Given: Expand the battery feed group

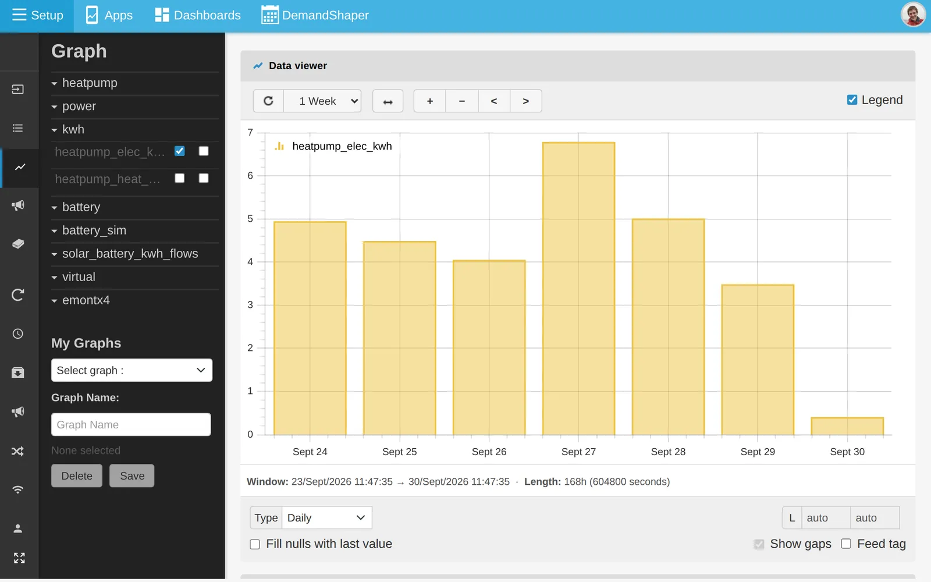Looking at the screenshot, I should [x=134, y=207].
